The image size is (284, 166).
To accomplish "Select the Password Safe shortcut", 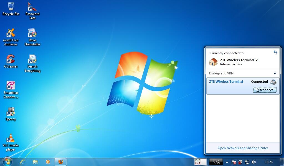I will (32, 11).
